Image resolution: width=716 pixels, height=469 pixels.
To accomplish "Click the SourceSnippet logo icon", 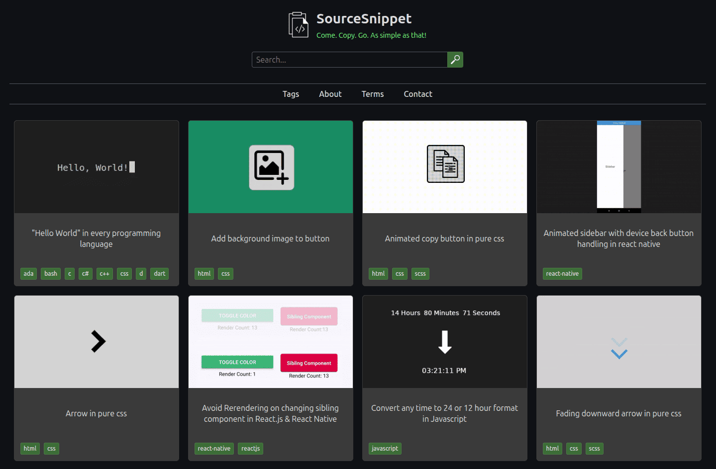I will [299, 25].
